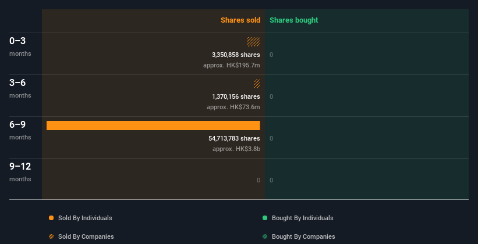
Task: Click the hatched 0–3 months company-sold bar
Action: tap(253, 42)
